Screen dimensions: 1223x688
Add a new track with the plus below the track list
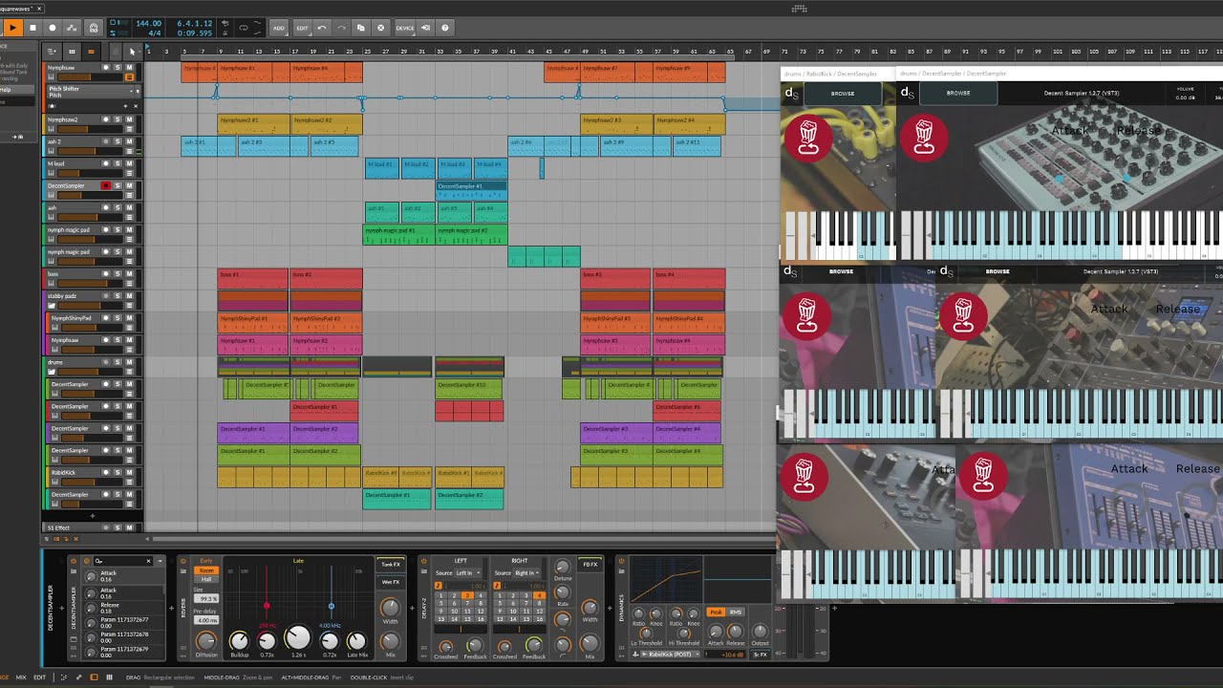click(x=93, y=516)
